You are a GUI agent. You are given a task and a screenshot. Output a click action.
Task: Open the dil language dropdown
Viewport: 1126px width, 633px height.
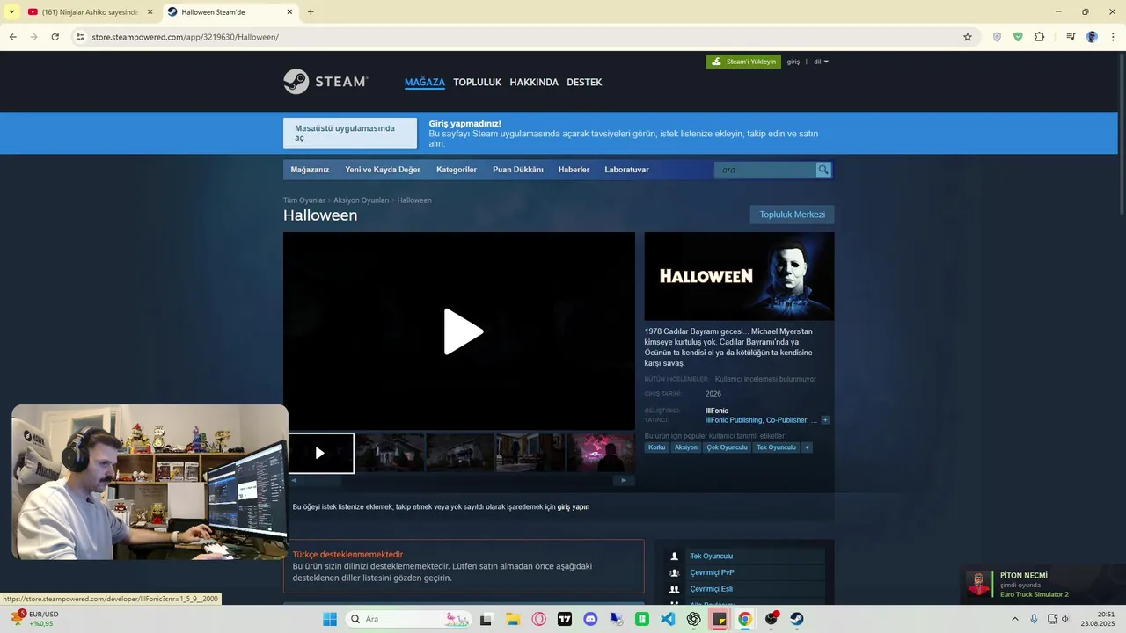(x=821, y=62)
